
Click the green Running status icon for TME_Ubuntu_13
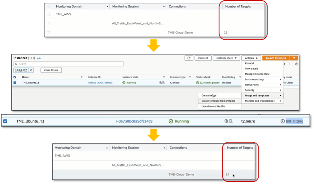click(x=171, y=121)
